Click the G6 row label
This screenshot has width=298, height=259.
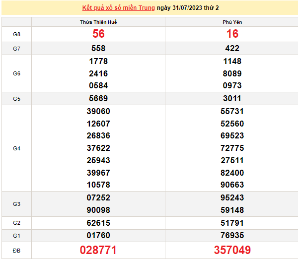click(x=16, y=73)
